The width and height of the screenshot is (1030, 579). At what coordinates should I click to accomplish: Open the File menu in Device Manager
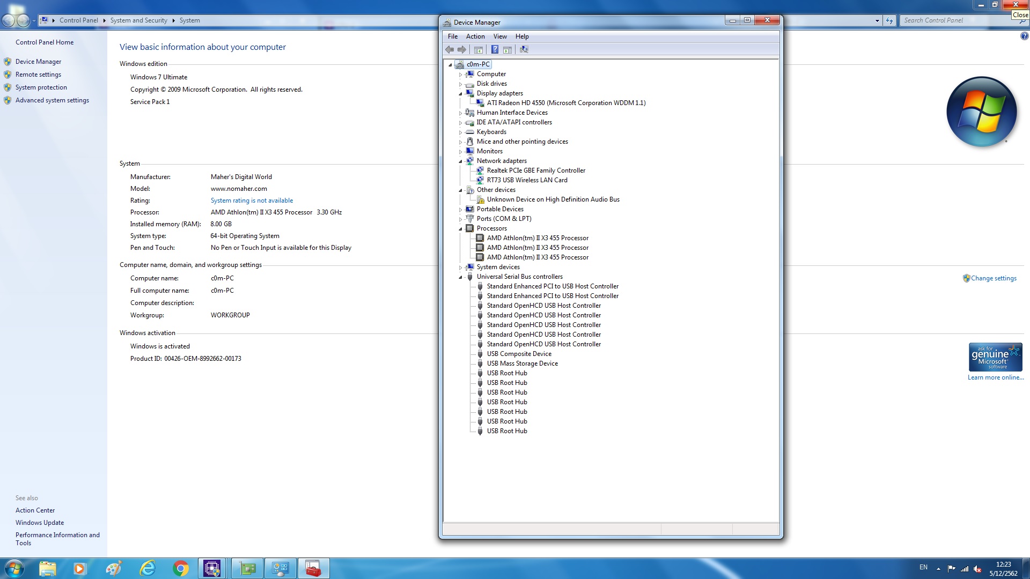[453, 36]
